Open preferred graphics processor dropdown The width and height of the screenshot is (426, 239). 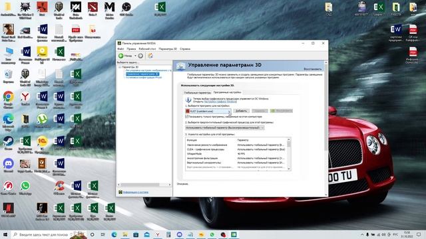(225, 127)
